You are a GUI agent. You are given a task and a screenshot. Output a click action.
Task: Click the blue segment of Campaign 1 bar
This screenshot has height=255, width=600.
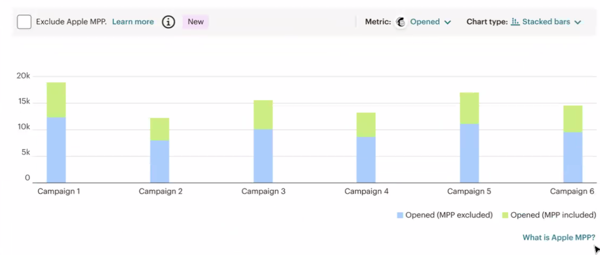tap(56, 150)
